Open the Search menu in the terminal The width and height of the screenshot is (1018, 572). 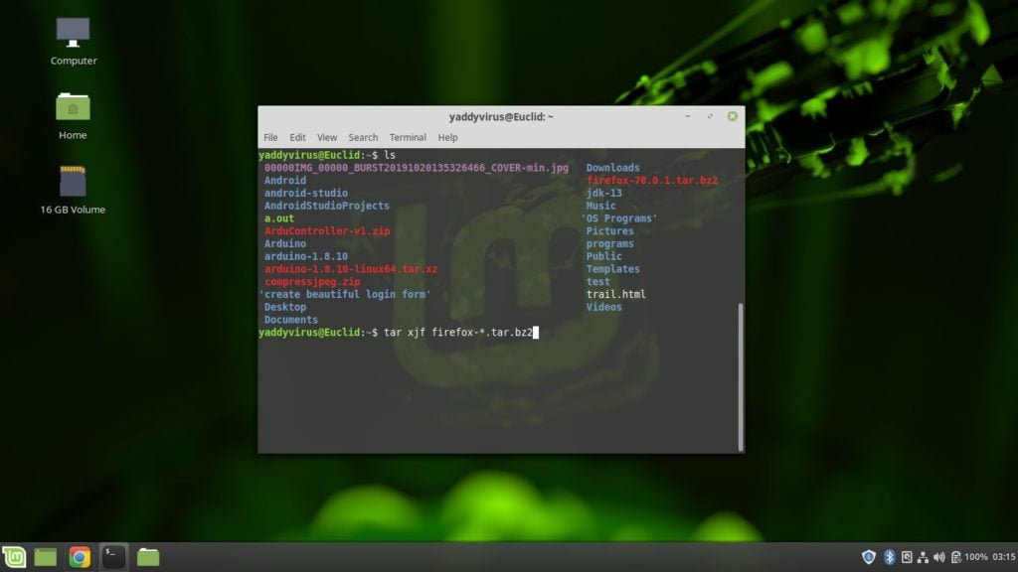(x=363, y=137)
